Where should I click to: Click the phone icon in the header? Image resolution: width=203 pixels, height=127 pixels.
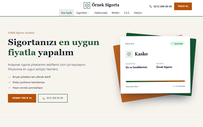151,6
